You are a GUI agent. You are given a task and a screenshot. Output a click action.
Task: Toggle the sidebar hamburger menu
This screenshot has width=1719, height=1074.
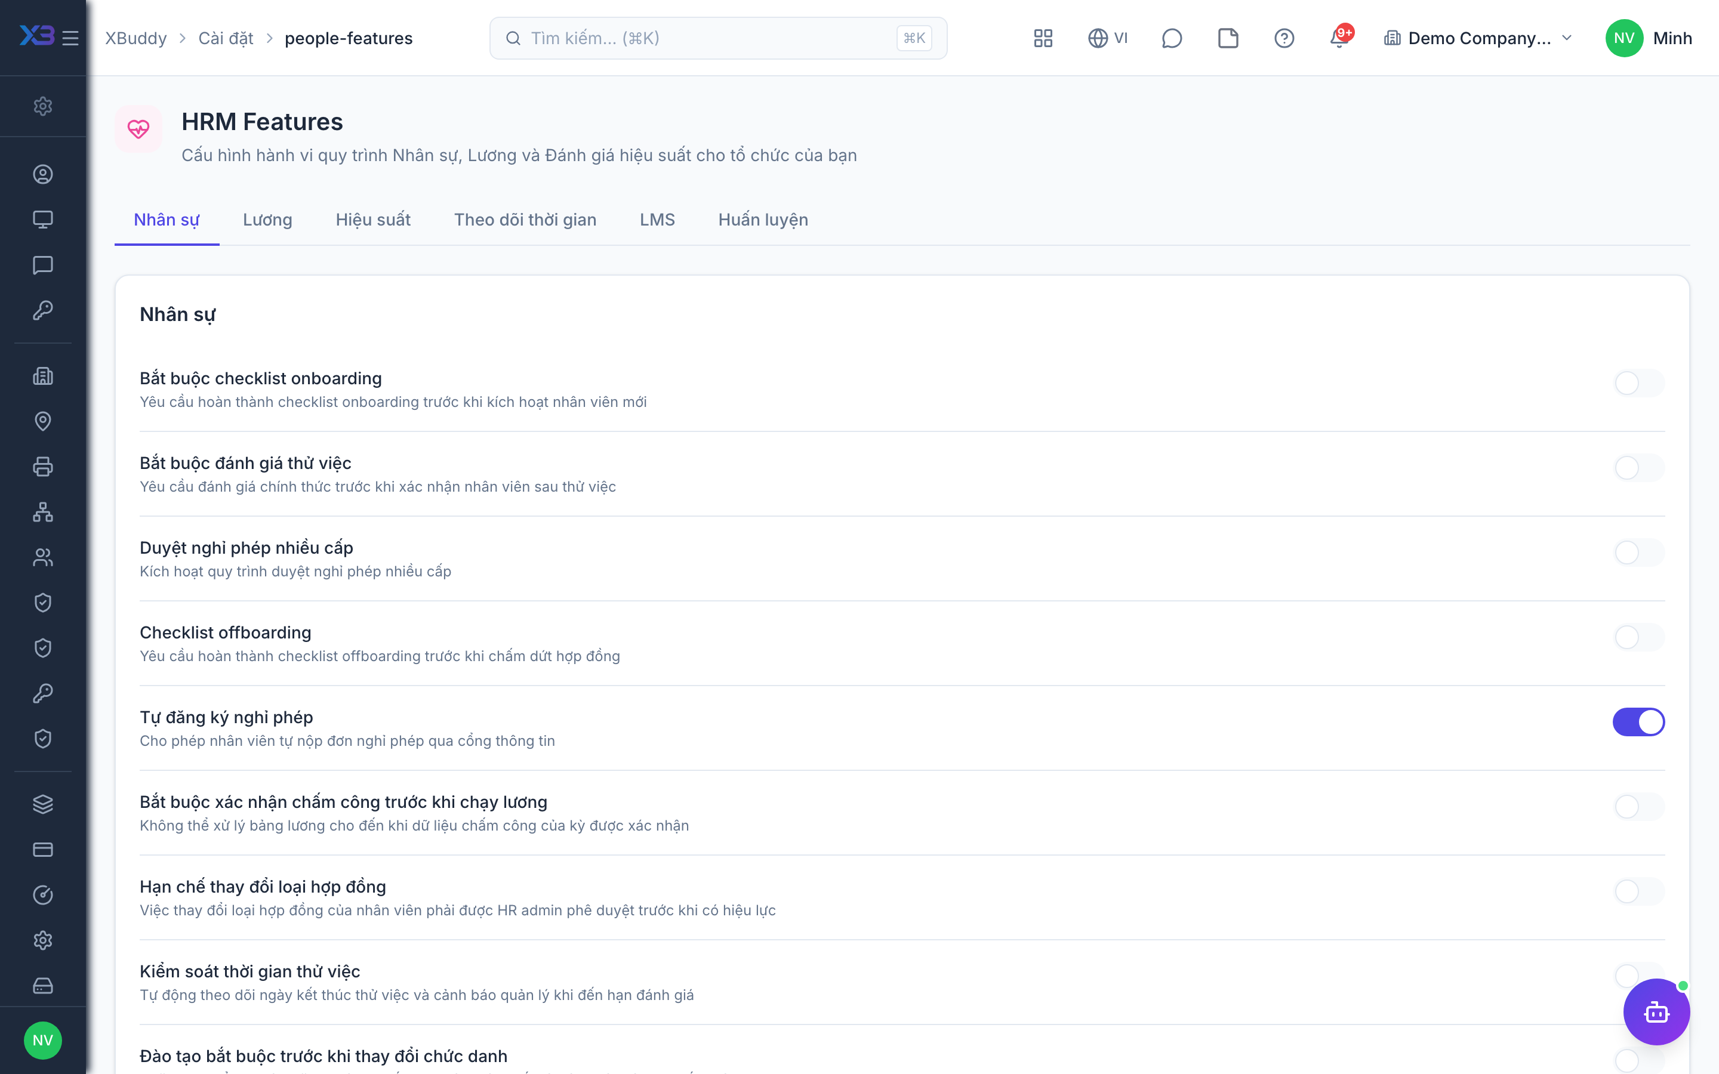[70, 38]
